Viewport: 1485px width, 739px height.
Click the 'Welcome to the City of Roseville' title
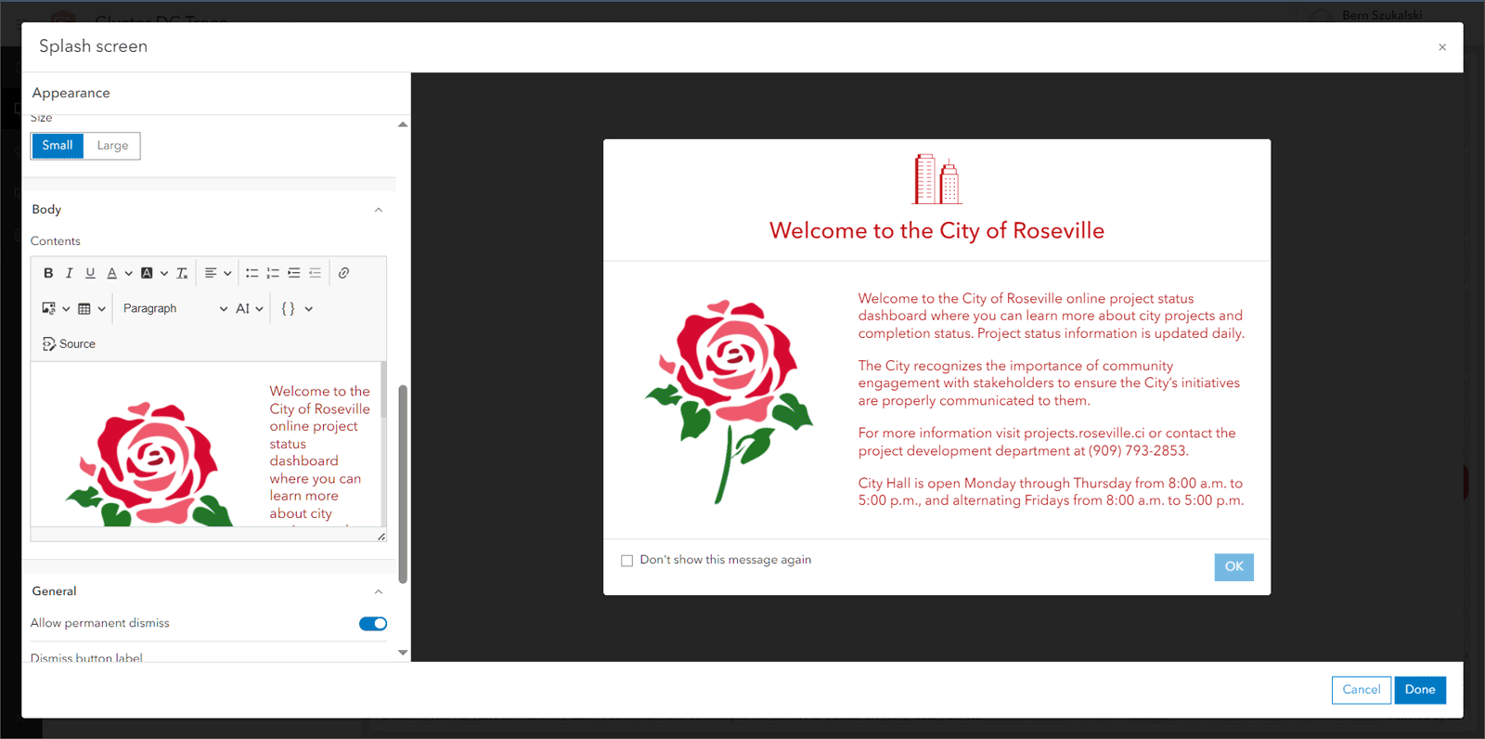936,231
